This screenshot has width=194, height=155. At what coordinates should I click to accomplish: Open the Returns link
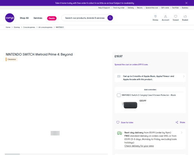click(x=140, y=8)
